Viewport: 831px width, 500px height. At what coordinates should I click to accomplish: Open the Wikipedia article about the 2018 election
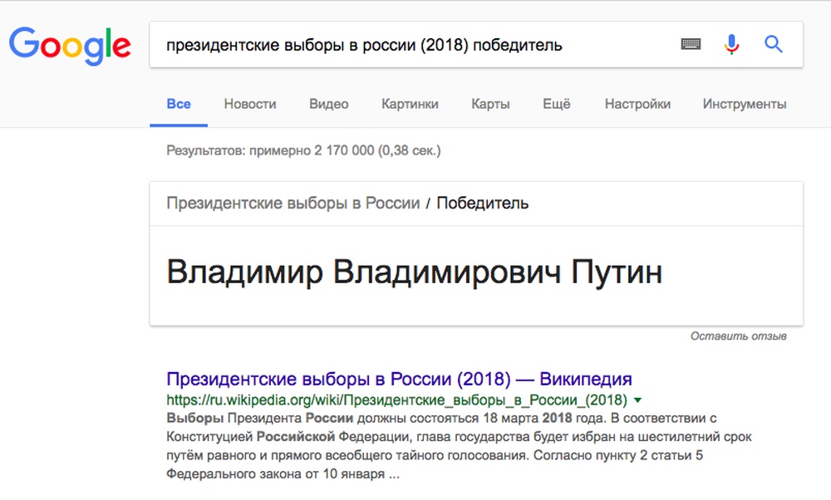point(400,378)
